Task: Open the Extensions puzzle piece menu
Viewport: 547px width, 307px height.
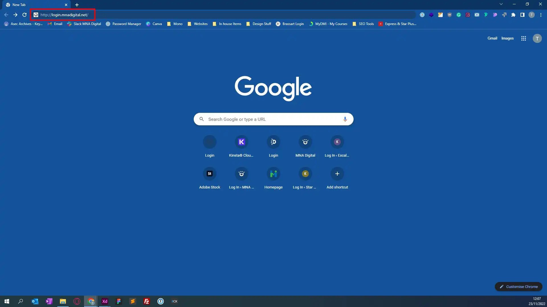Action: point(513,15)
